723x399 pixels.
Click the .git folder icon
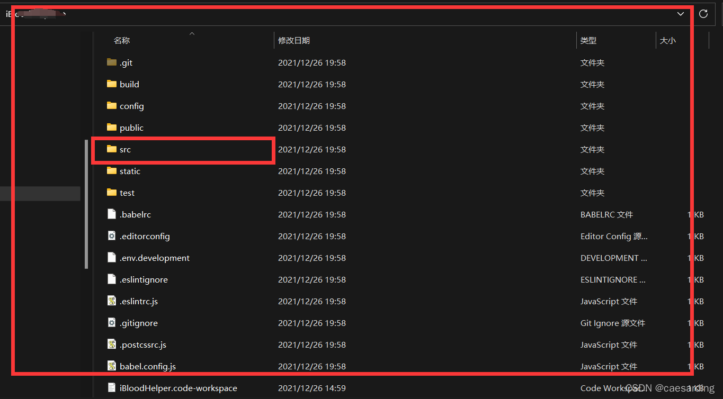click(x=111, y=62)
